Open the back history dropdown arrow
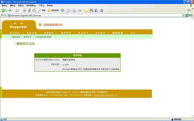 [13, 10]
